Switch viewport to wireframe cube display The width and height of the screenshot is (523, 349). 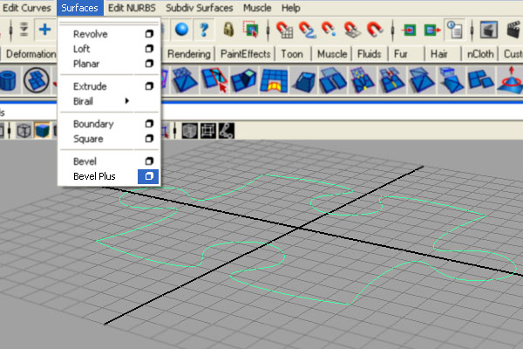point(24,131)
